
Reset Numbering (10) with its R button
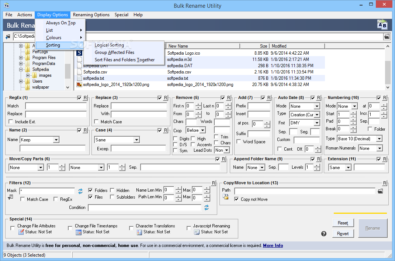[x=385, y=97]
